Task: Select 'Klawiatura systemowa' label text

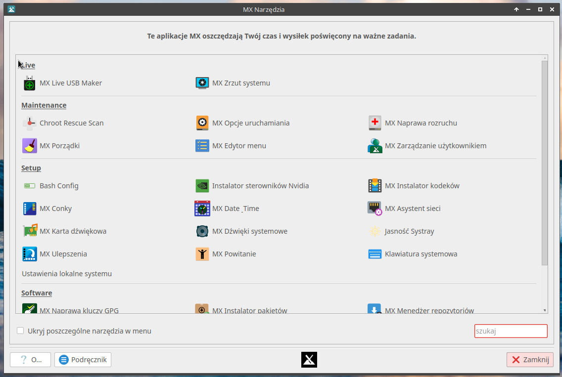Action: (421, 254)
